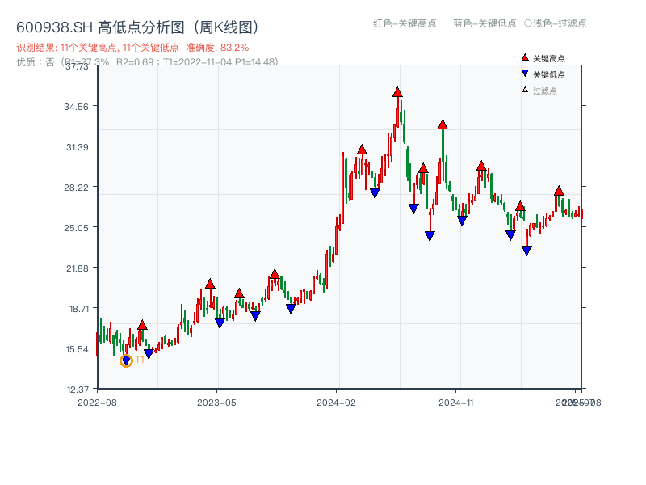Click the red high marker near 21.4 in late 2023
The height and width of the screenshot is (485, 646).
[x=275, y=274]
